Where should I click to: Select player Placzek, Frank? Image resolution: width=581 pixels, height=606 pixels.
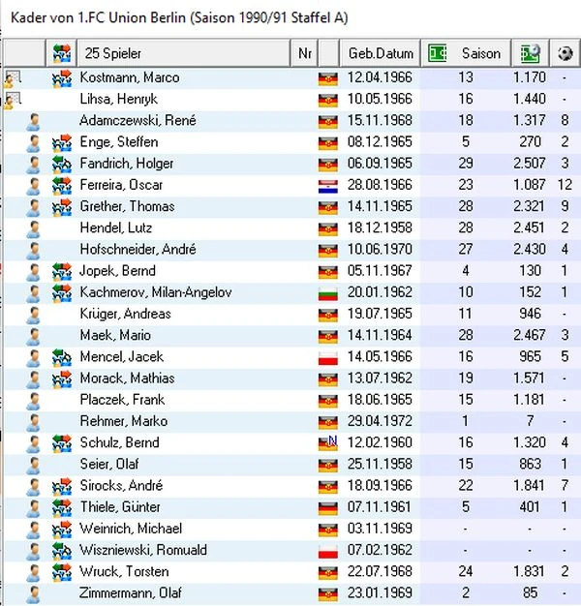tap(122, 400)
